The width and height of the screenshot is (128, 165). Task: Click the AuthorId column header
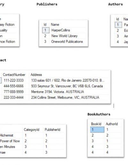(112, 124)
